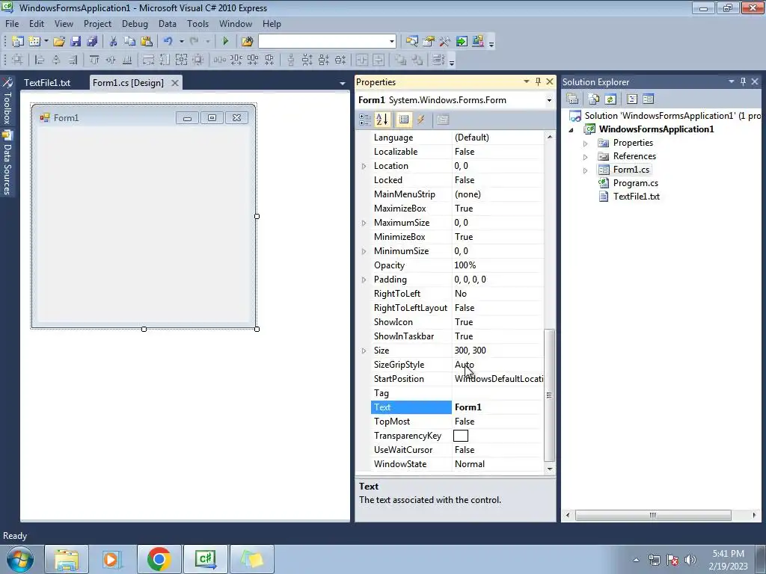
Task: Open the Tools menu
Action: [197, 24]
